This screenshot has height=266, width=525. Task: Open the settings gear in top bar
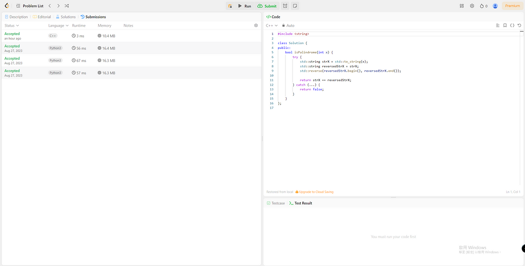point(472,6)
